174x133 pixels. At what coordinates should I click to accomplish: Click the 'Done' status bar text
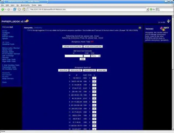point(3,131)
